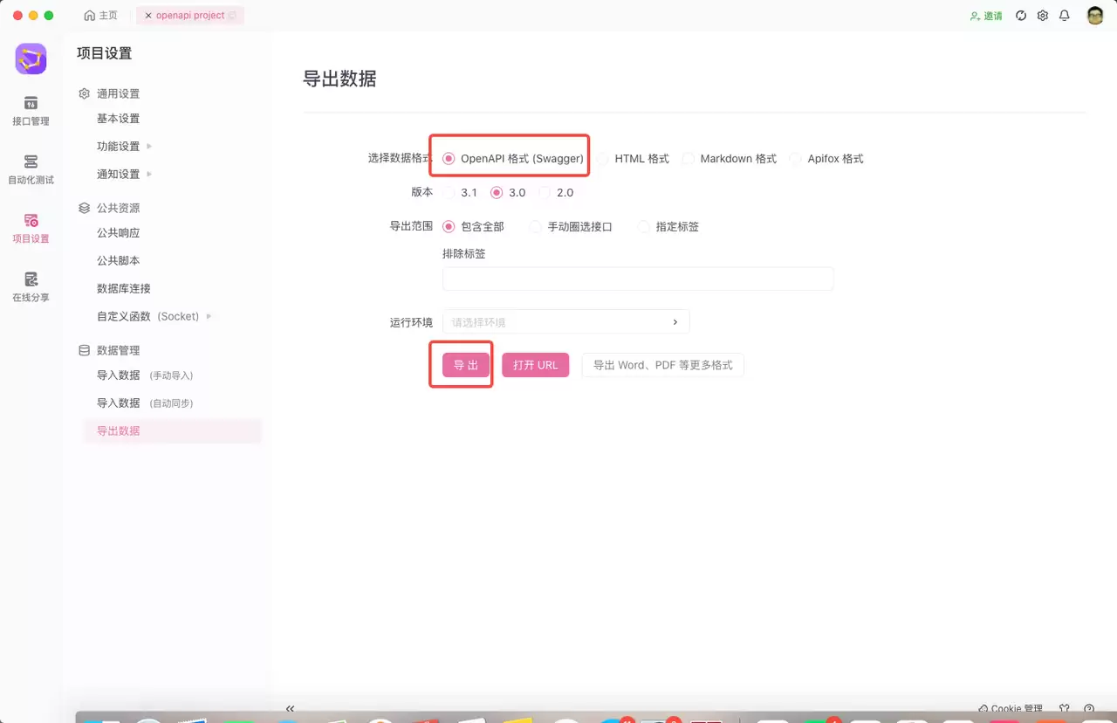Screen dimensions: 1117x723
Task: Click the 打开 URL button
Action: coord(535,365)
